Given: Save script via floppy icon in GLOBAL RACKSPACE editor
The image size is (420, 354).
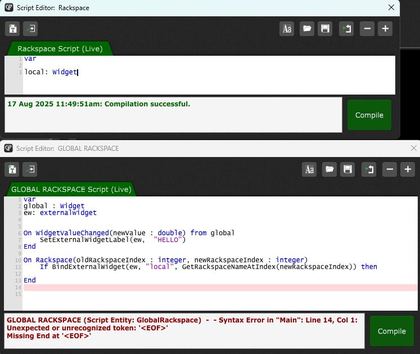Looking at the screenshot, I should pyautogui.click(x=347, y=169).
